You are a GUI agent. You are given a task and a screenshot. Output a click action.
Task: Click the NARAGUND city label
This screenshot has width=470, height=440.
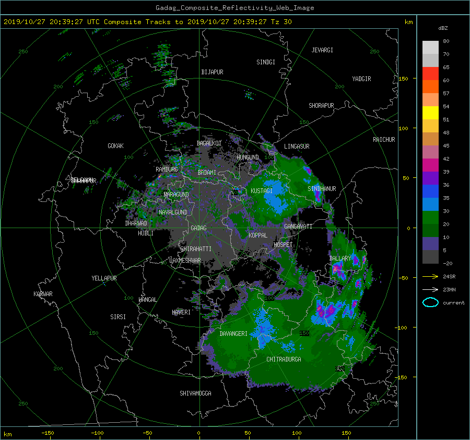click(177, 195)
